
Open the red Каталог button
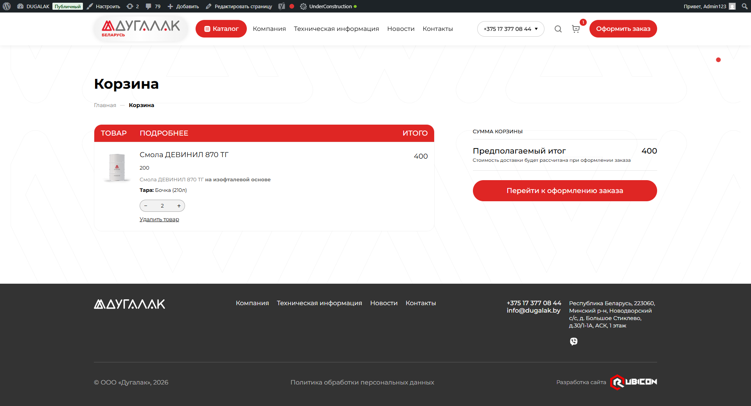(221, 29)
